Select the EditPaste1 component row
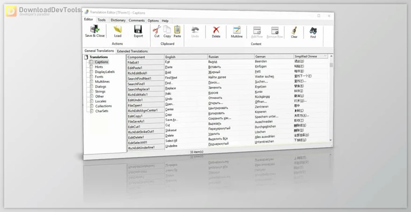The width and height of the screenshot is (411, 212). pyautogui.click(x=145, y=68)
